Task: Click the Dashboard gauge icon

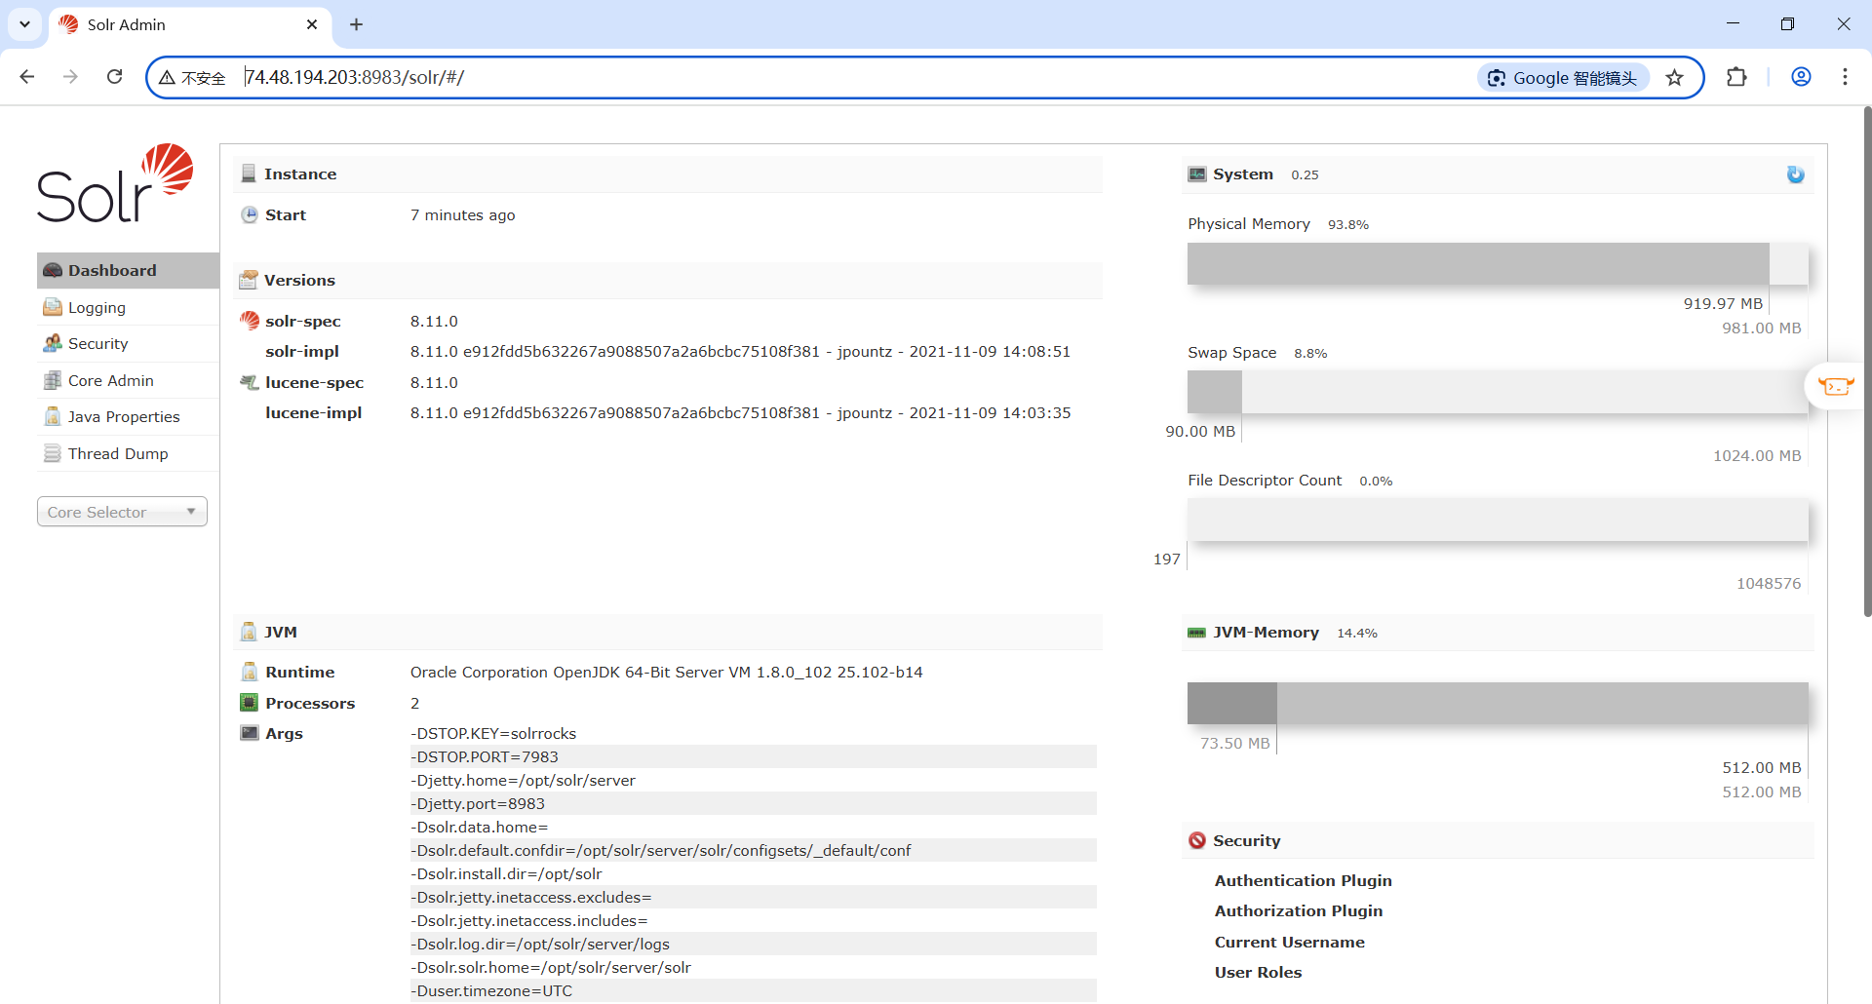Action: click(x=53, y=271)
